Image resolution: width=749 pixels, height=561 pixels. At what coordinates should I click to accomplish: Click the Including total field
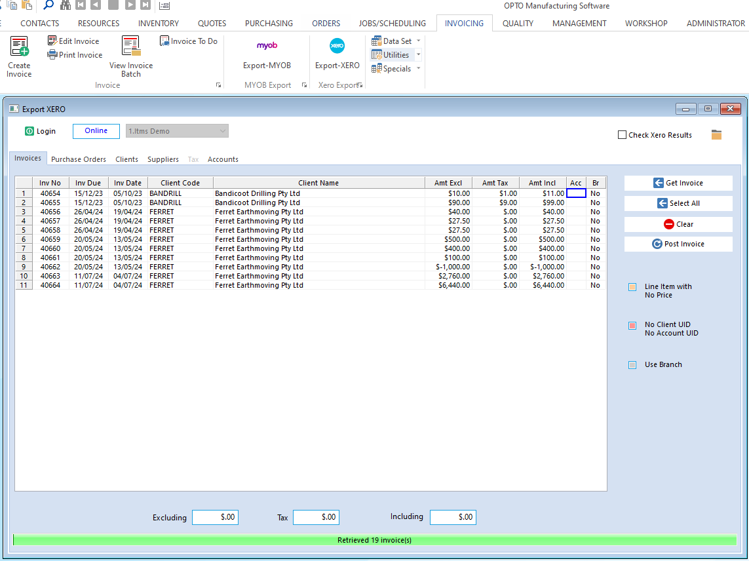(453, 517)
